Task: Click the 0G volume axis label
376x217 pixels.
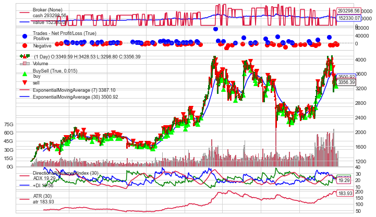Action: 10,167
